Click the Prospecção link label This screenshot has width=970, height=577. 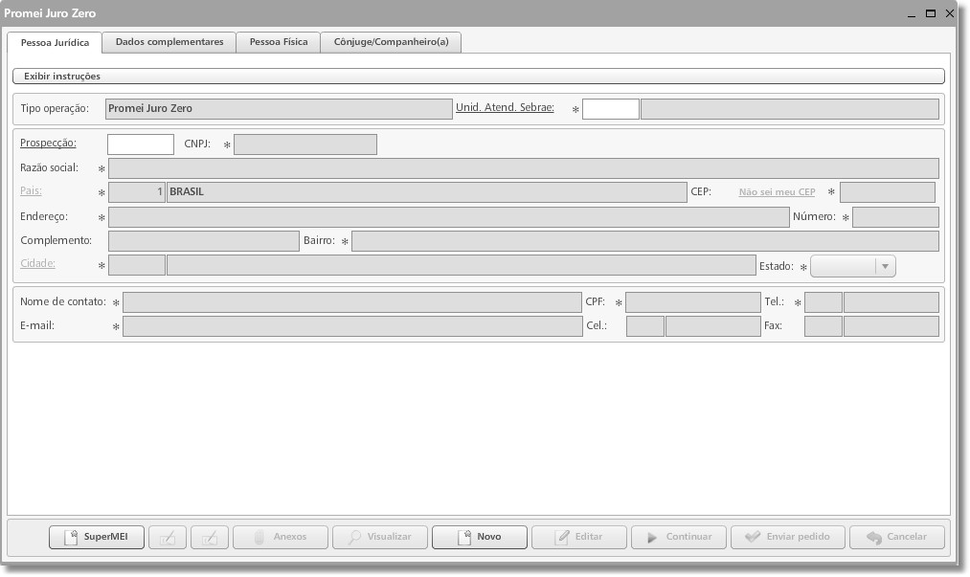48,143
